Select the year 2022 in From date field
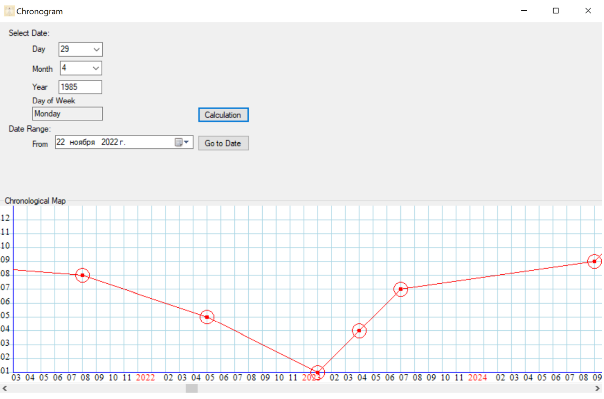The image size is (604, 399). pyautogui.click(x=110, y=142)
